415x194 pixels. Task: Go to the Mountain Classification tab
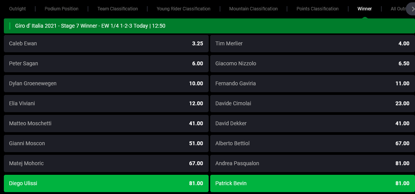(253, 9)
